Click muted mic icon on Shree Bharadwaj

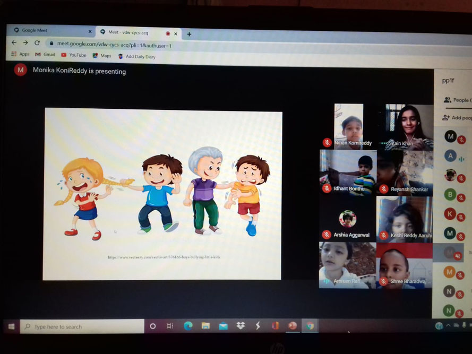(383, 281)
